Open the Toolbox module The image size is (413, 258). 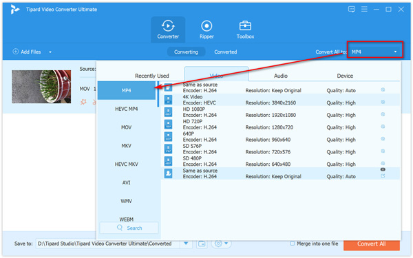point(245,30)
